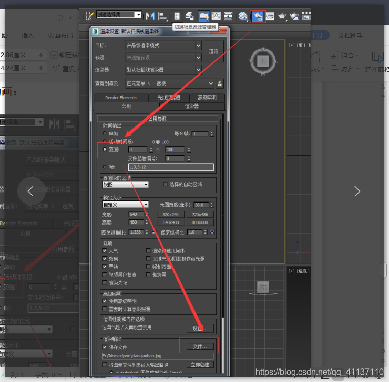
Task: Toggle the 保存文件 save file checkbox
Action: [x=105, y=347]
